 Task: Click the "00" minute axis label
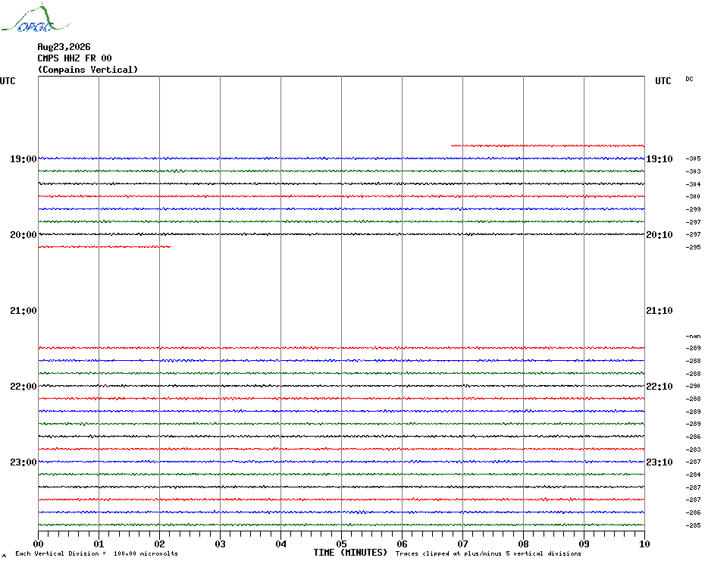point(38,544)
